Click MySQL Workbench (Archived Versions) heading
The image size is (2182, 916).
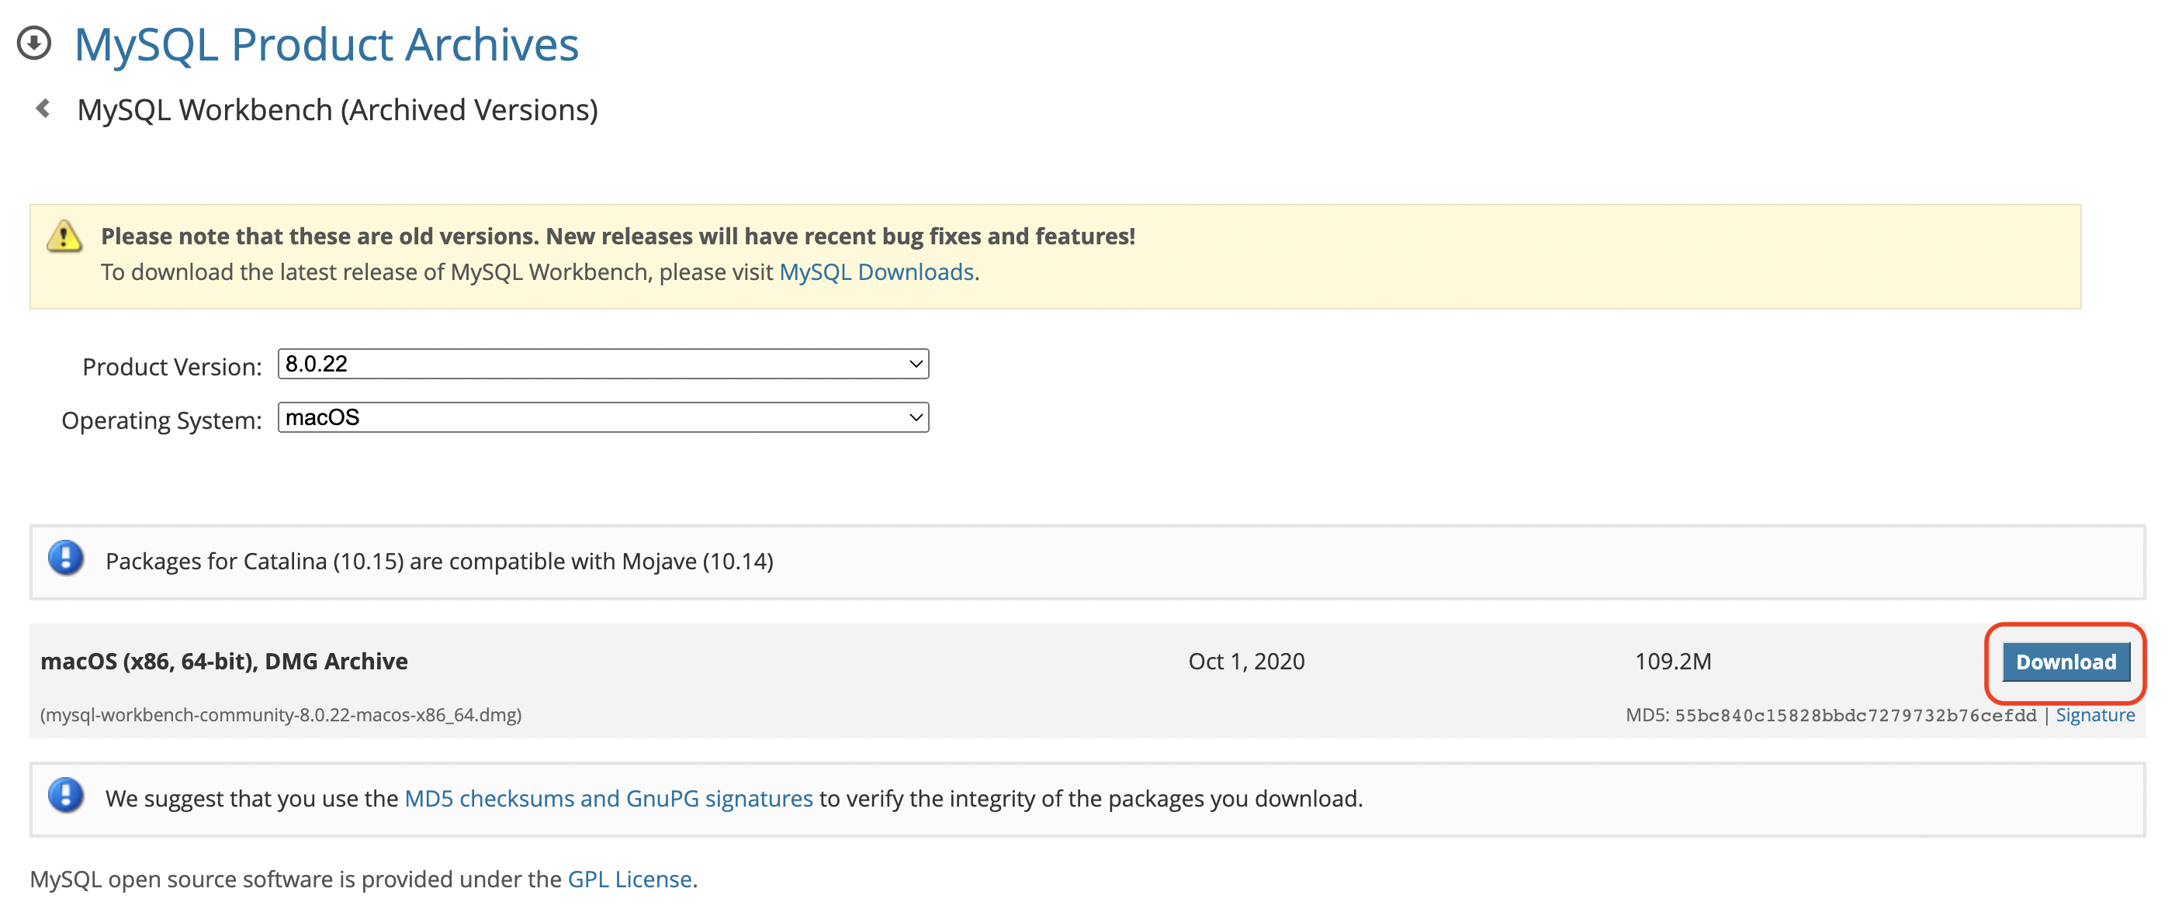337,110
